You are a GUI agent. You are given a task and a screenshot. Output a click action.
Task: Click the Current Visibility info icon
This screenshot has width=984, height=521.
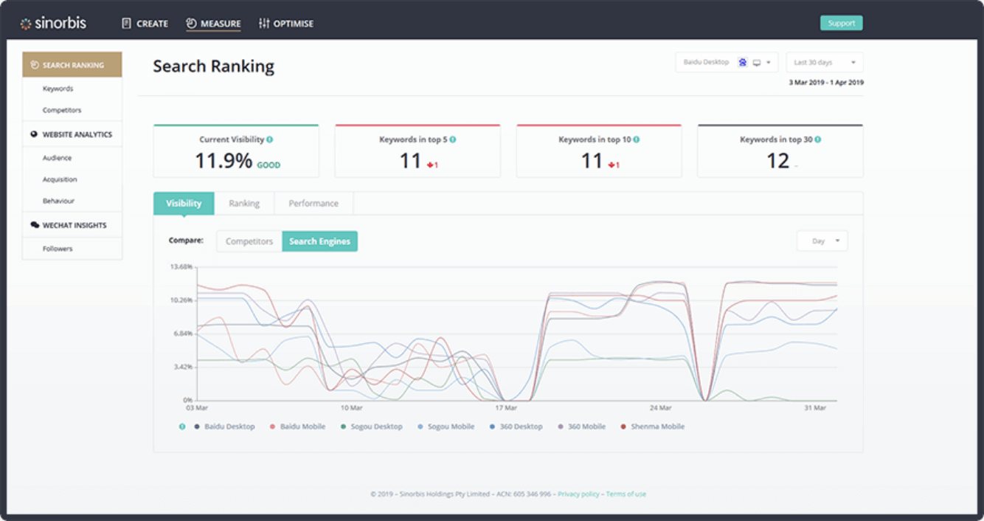tap(269, 139)
